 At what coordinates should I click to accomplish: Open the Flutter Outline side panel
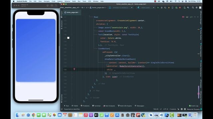pos(201,34)
